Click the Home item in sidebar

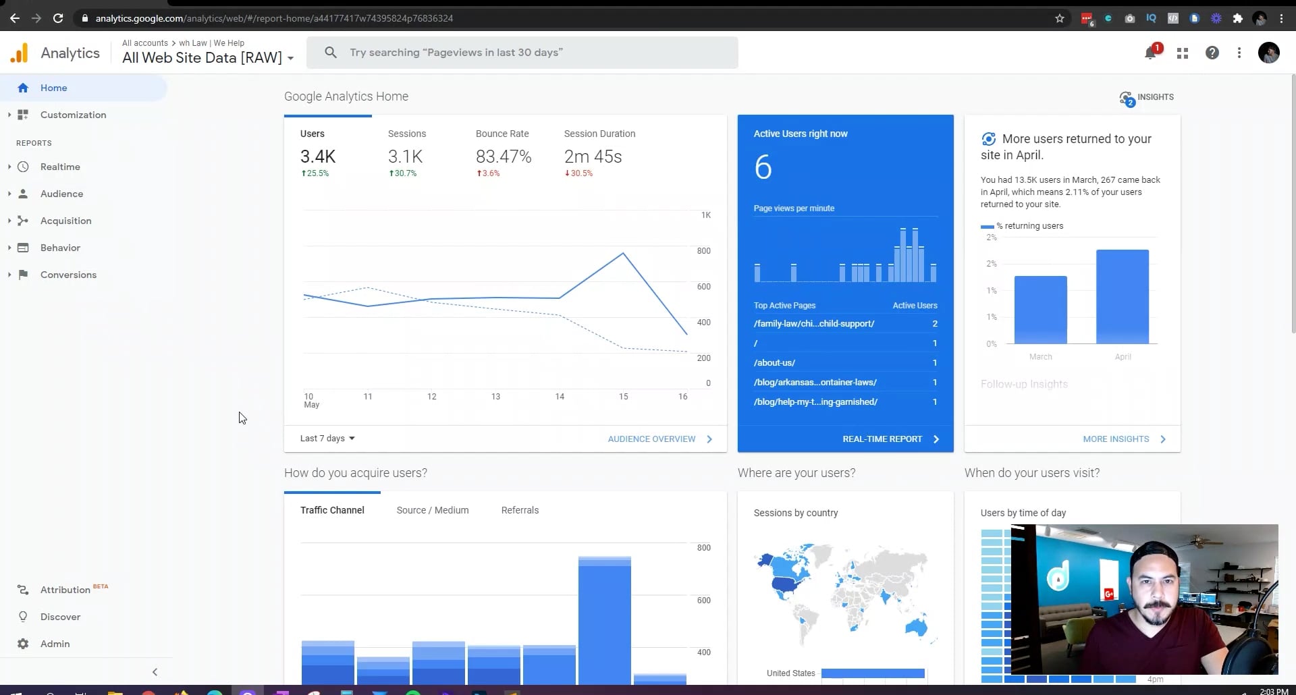[84, 88]
